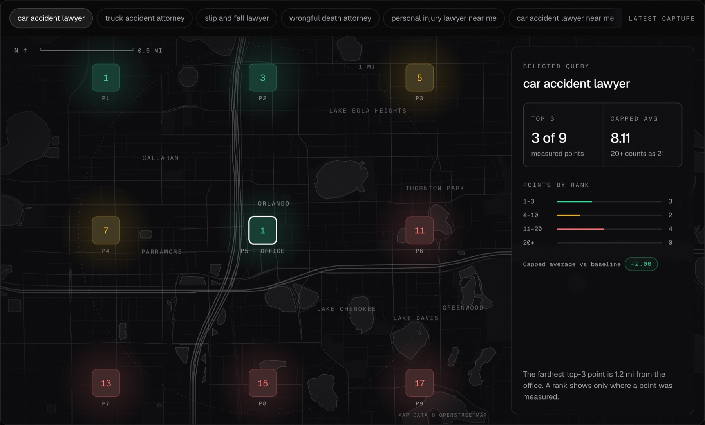Click 'Capped average vs baseline' text
The height and width of the screenshot is (425, 705).
(572, 264)
